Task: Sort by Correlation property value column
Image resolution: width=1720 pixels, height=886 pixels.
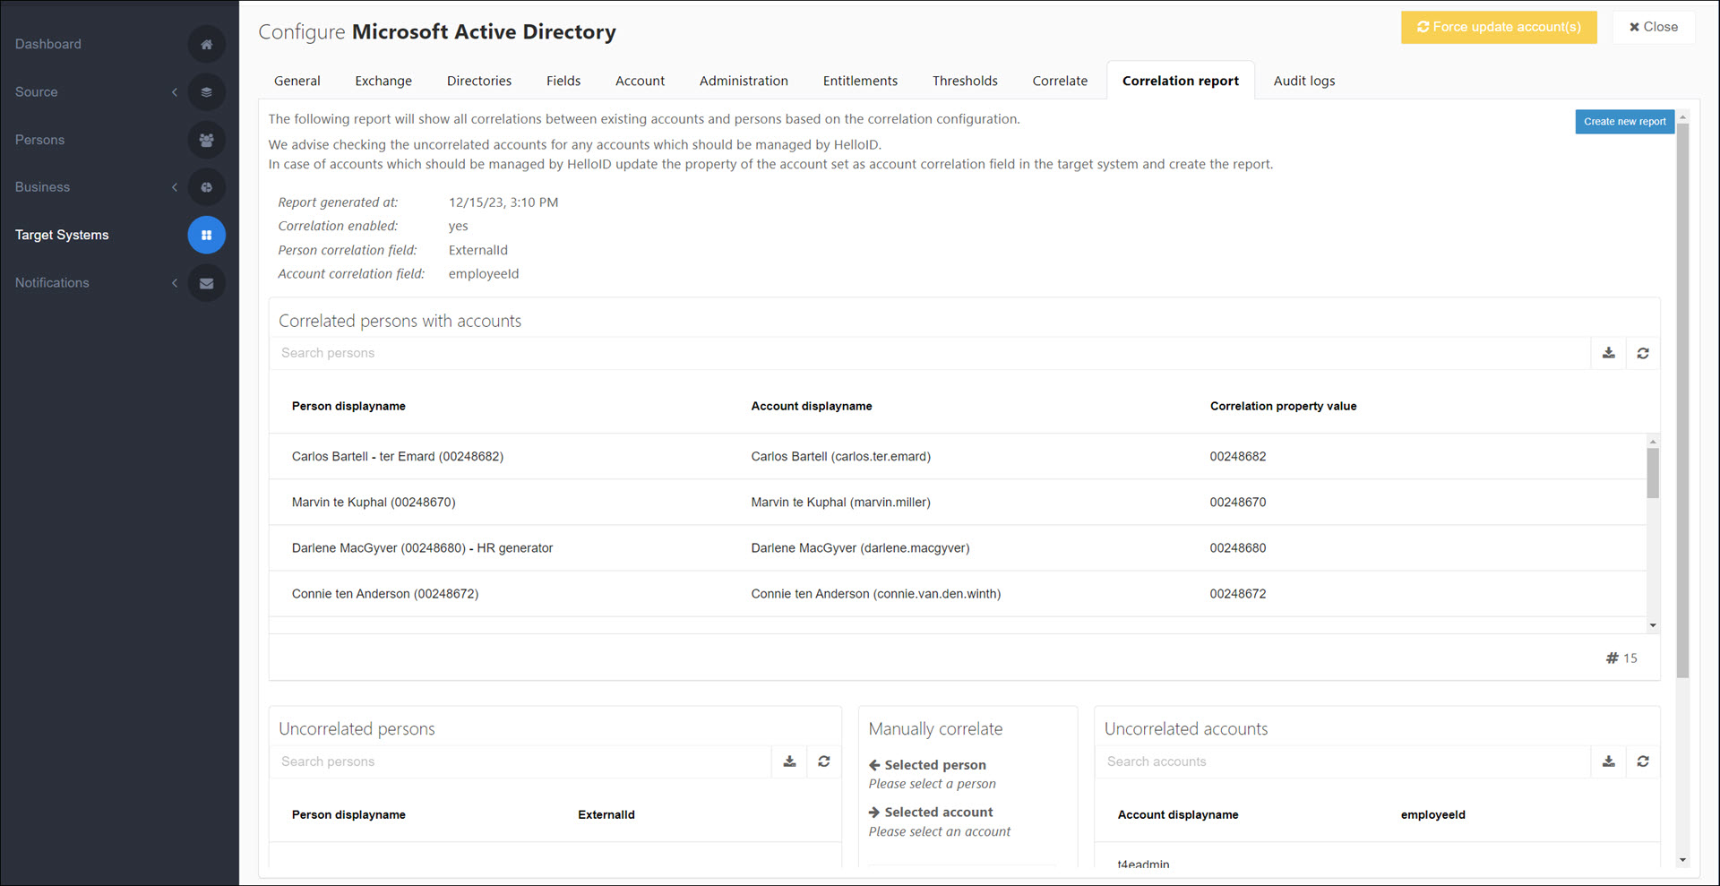Action: pyautogui.click(x=1283, y=406)
